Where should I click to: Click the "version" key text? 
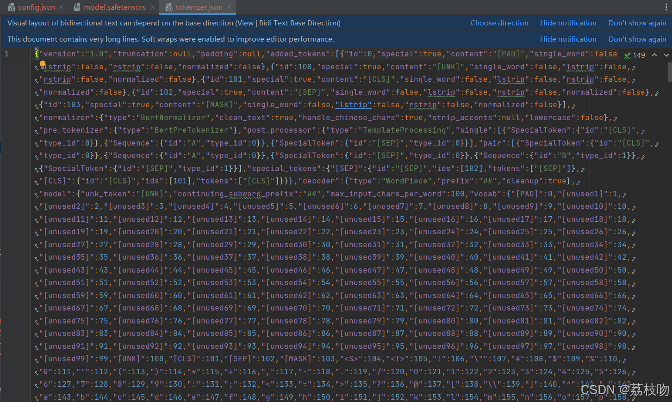coord(59,54)
